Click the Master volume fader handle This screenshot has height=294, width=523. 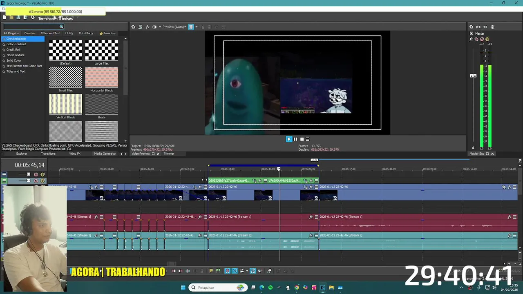coord(473,76)
